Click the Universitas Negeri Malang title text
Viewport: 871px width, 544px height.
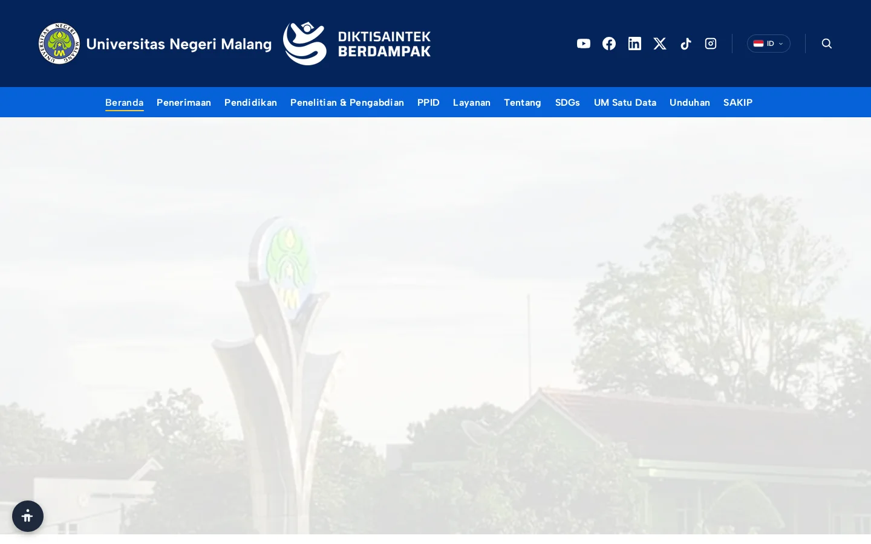[x=179, y=44]
